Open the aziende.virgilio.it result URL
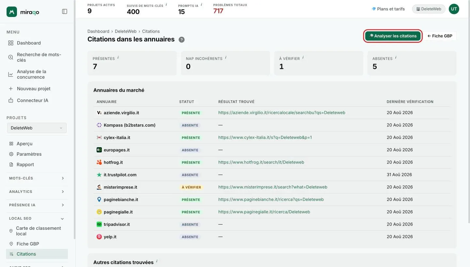 282,113
